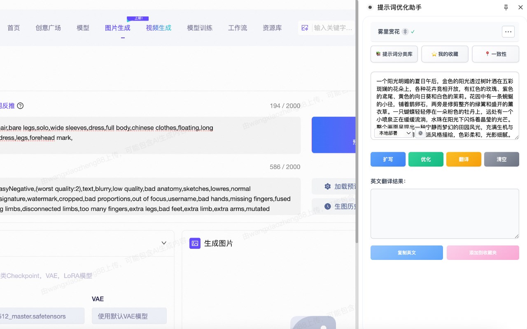The height and width of the screenshot is (329, 527).
Task: Open the 工作流 tab
Action: (238, 28)
